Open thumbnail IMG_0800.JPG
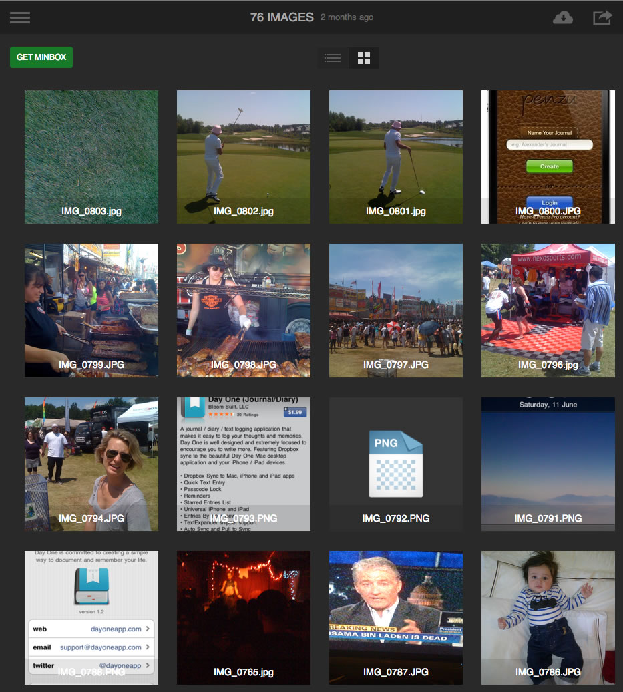This screenshot has height=692, width=623. pyautogui.click(x=548, y=157)
